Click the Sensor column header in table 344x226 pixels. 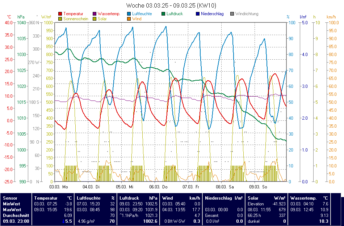click(x=10, y=198)
